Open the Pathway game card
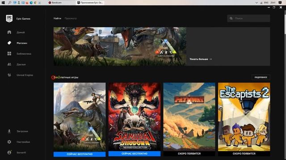 coord(189,117)
